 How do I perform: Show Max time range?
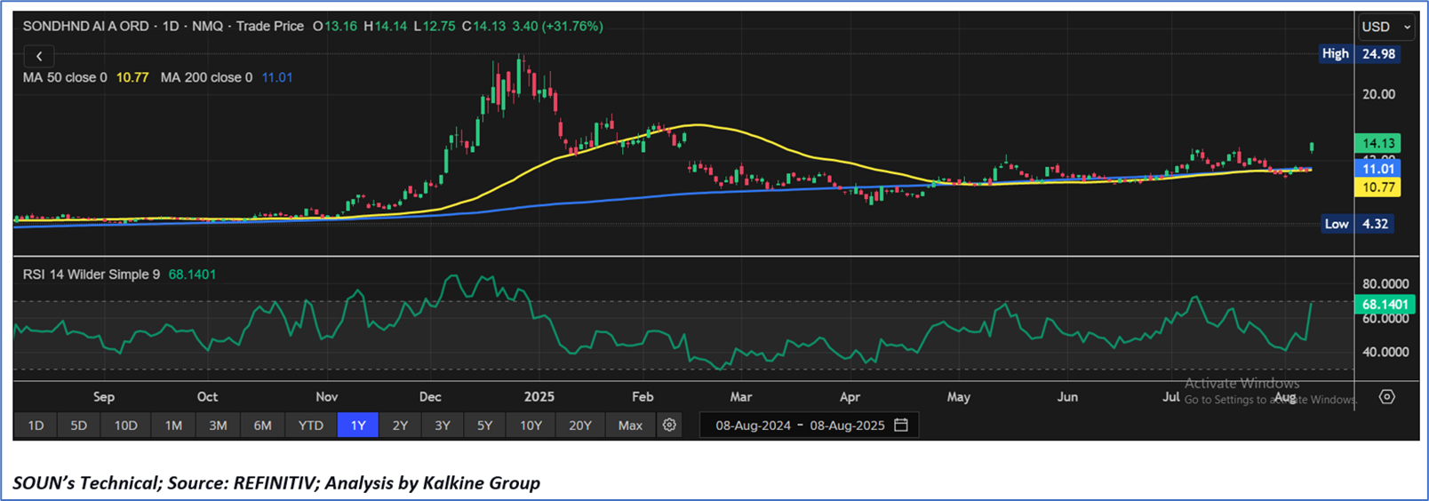pos(630,425)
